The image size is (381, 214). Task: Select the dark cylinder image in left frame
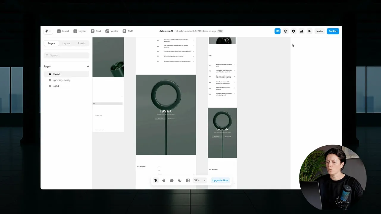click(108, 57)
